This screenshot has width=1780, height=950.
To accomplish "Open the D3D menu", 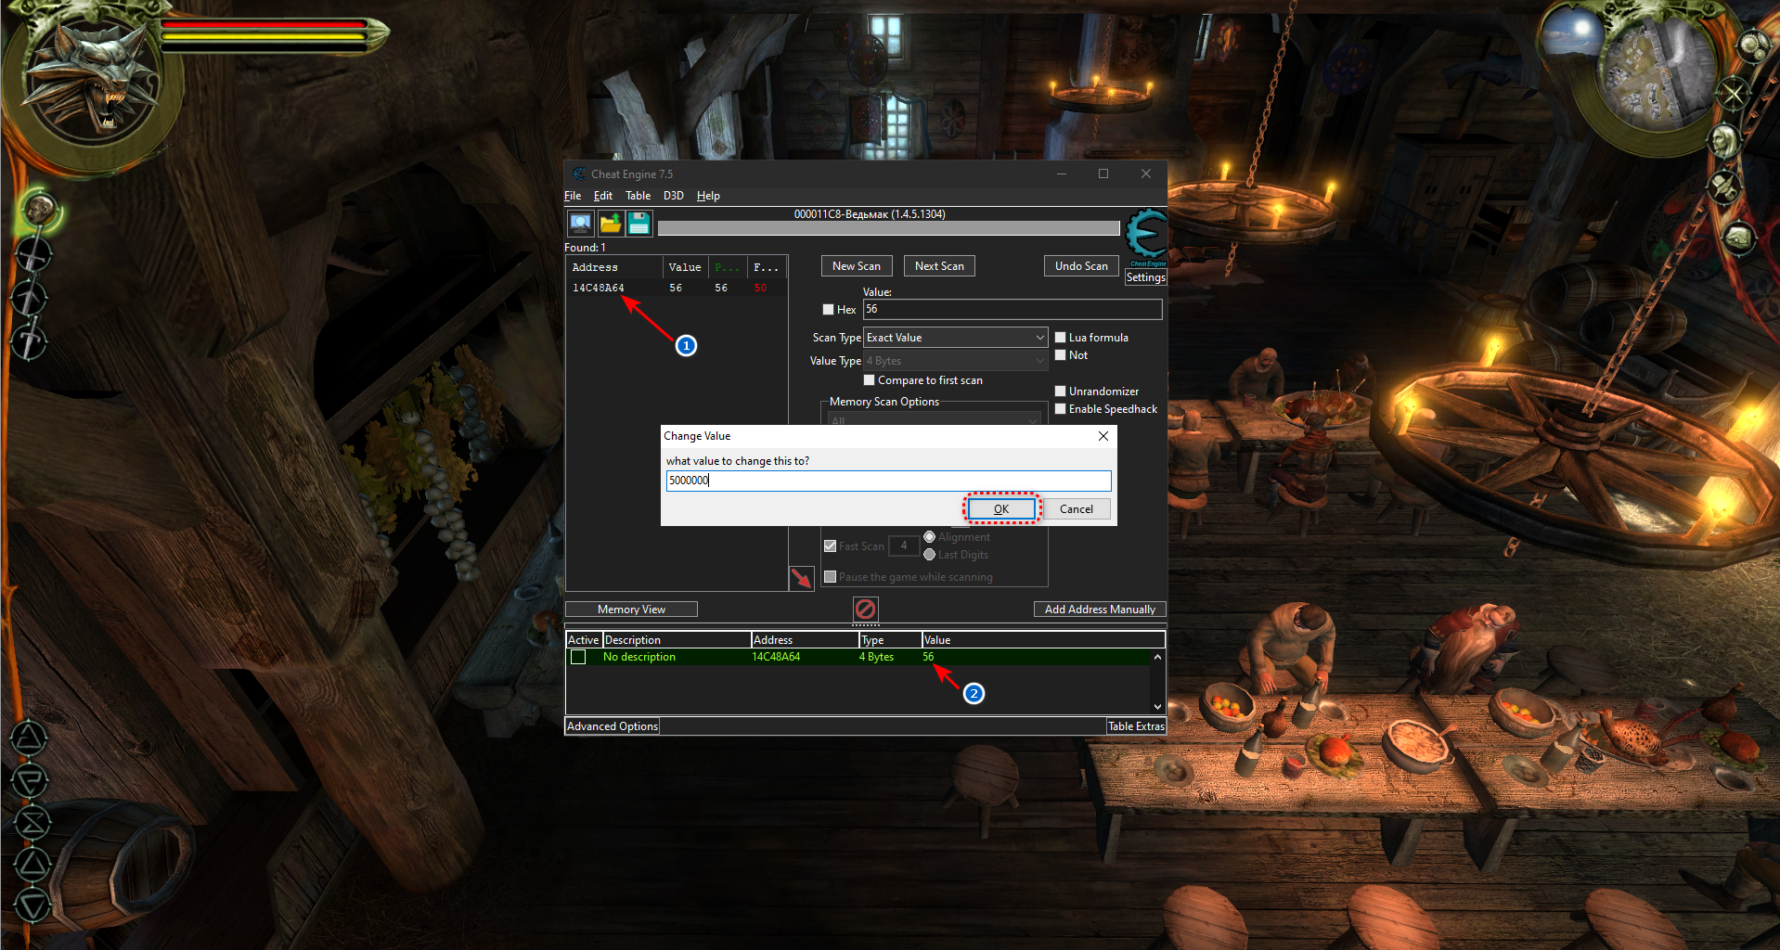I will (673, 196).
